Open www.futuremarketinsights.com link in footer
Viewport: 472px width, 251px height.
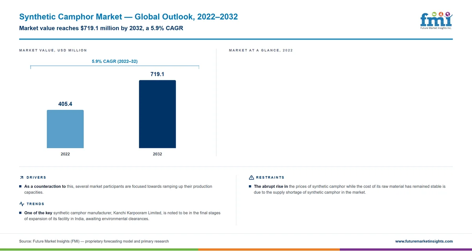click(424, 241)
